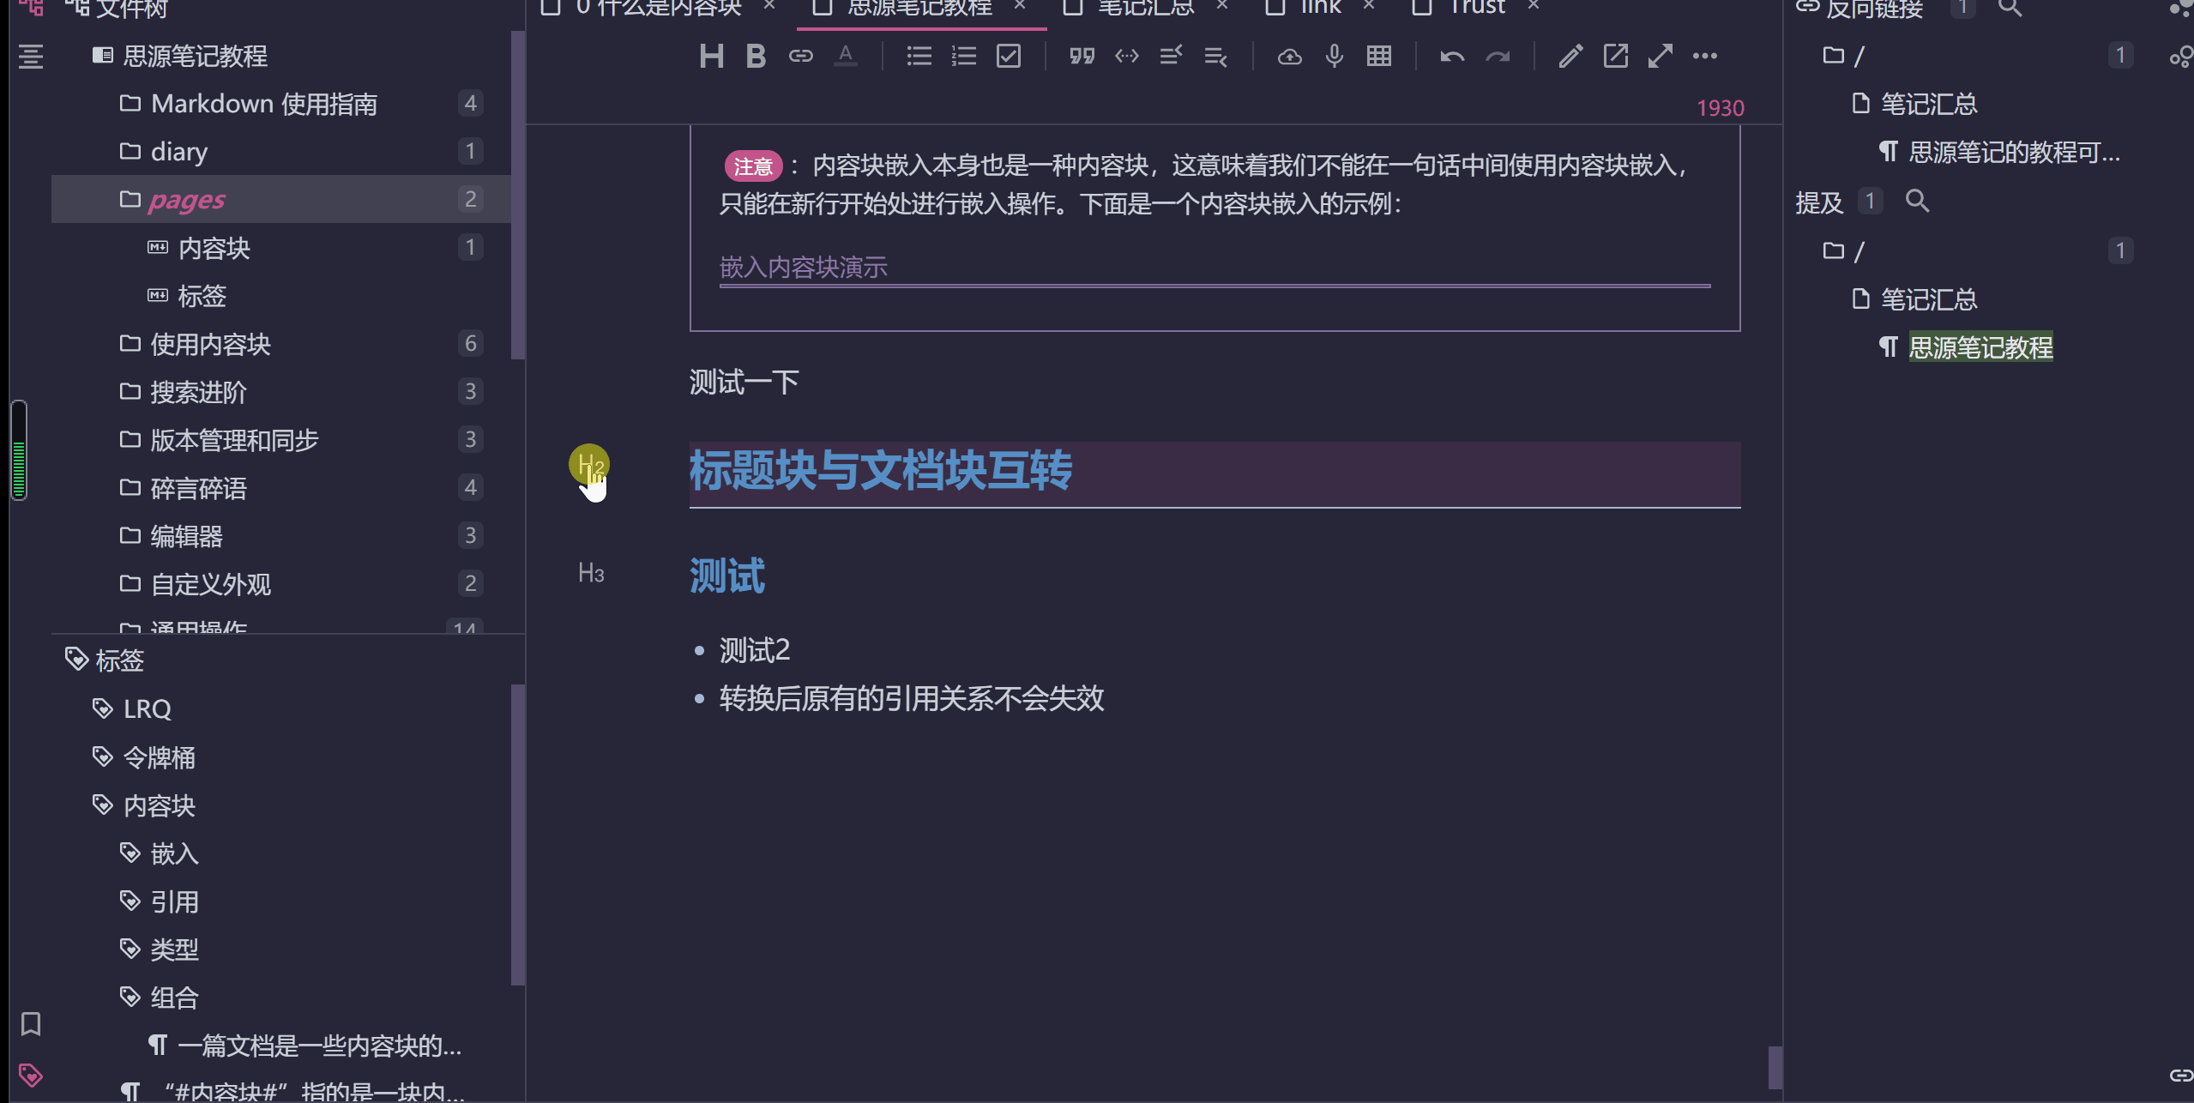This screenshot has width=2194, height=1103.
Task: Expand the 搜索进阶 folder
Action: tap(198, 392)
